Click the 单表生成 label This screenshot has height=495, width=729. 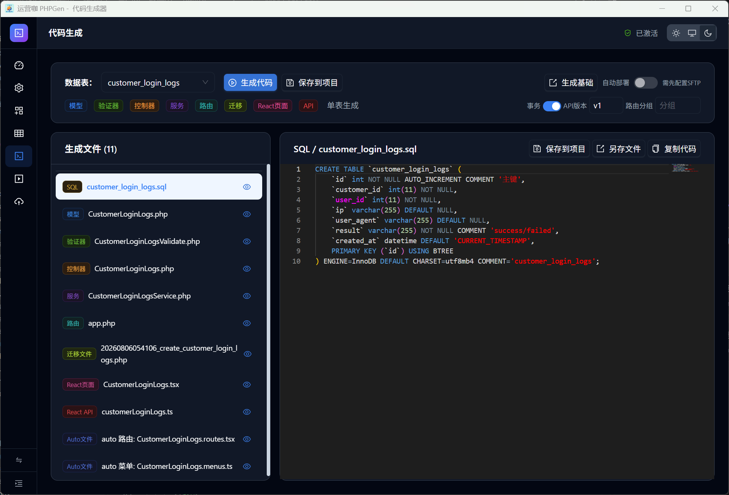click(x=343, y=106)
